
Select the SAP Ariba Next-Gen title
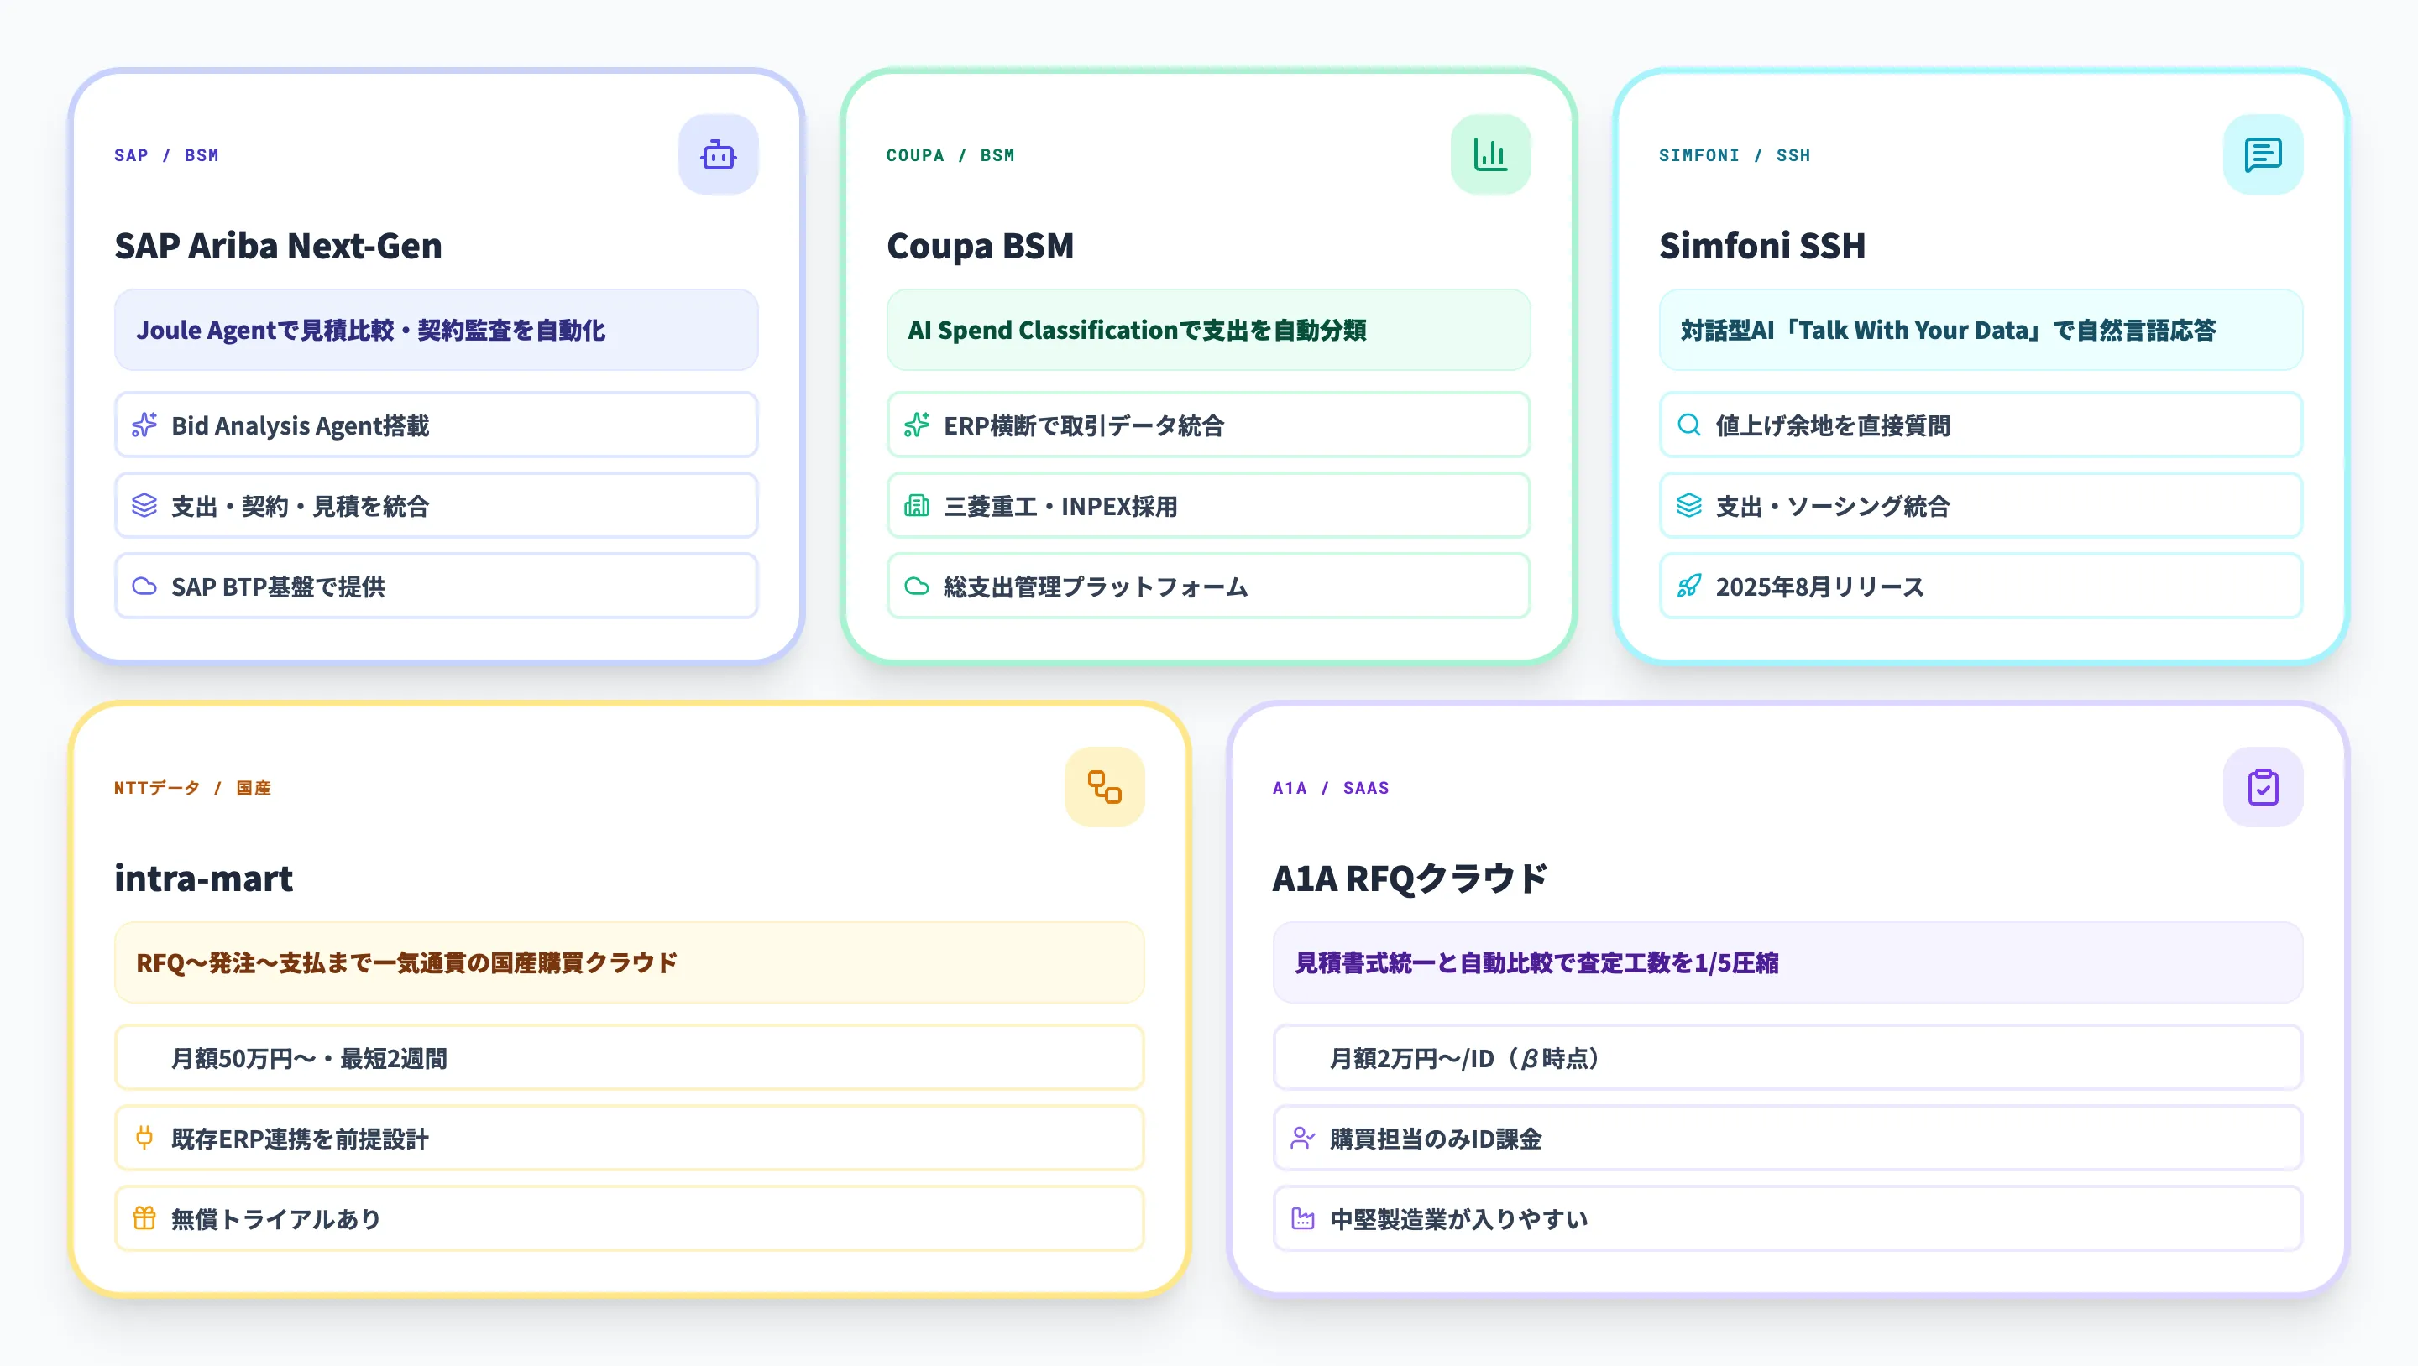(278, 246)
